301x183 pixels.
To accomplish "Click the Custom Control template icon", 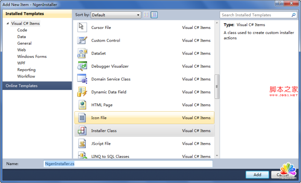I will pyautogui.click(x=82, y=41).
